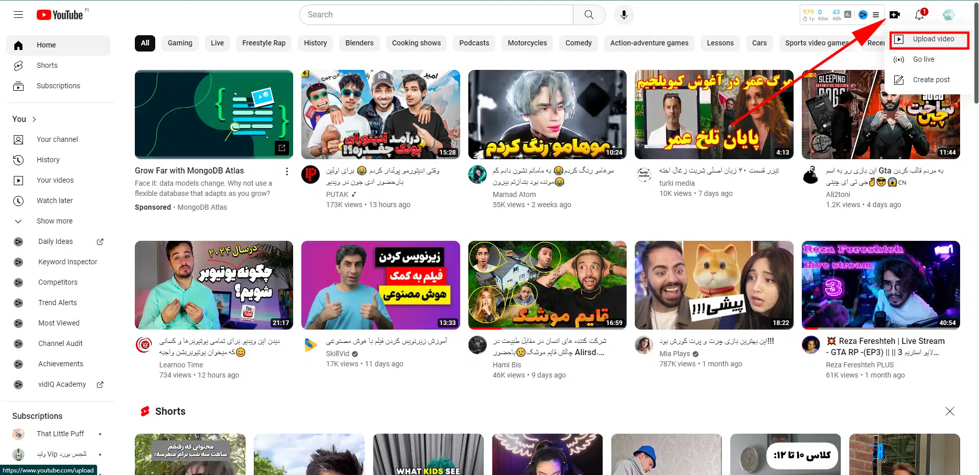Open the Reza Fereshteh live stream thumbnail

pyautogui.click(x=880, y=285)
